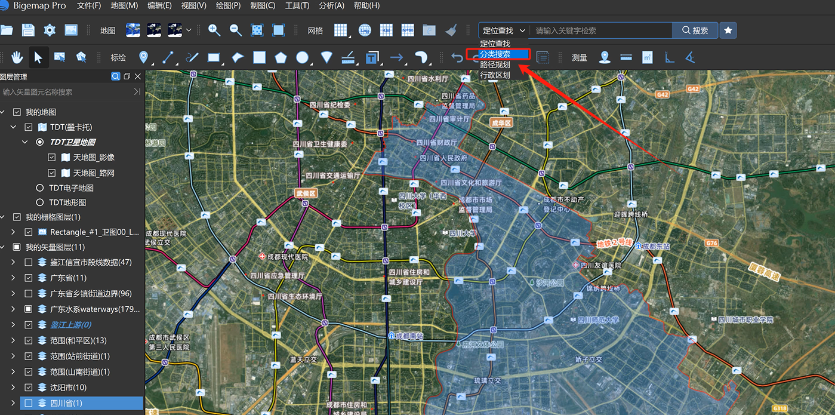This screenshot has height=415, width=835.
Task: Open map source thumbnails dropdown arrow
Action: tap(189, 30)
